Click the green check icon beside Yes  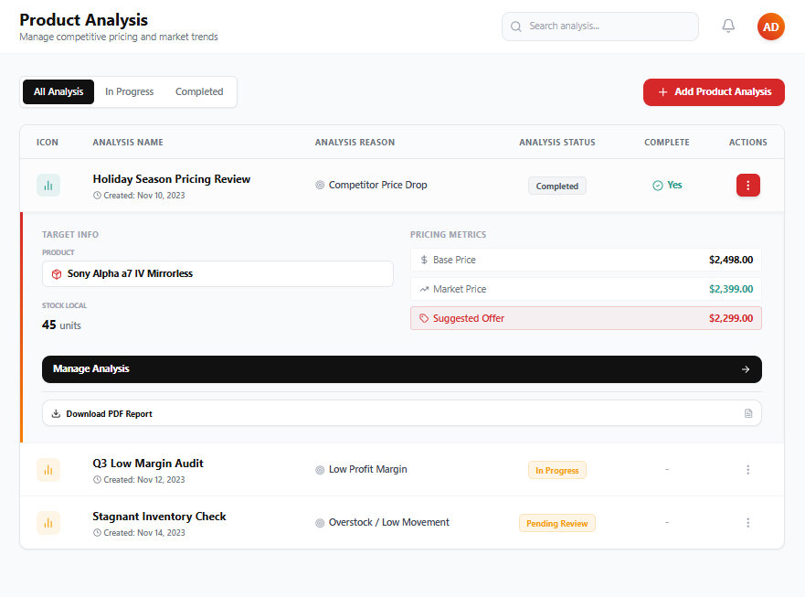click(658, 186)
